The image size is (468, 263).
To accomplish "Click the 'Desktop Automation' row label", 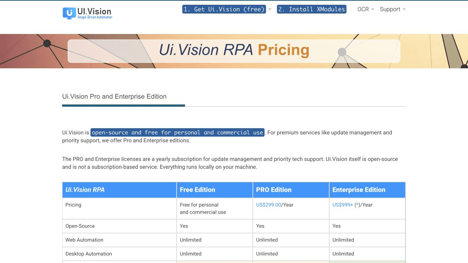I will [88, 254].
